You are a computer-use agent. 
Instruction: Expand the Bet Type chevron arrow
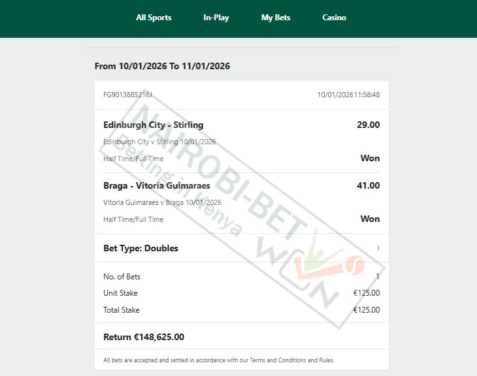[x=378, y=248]
